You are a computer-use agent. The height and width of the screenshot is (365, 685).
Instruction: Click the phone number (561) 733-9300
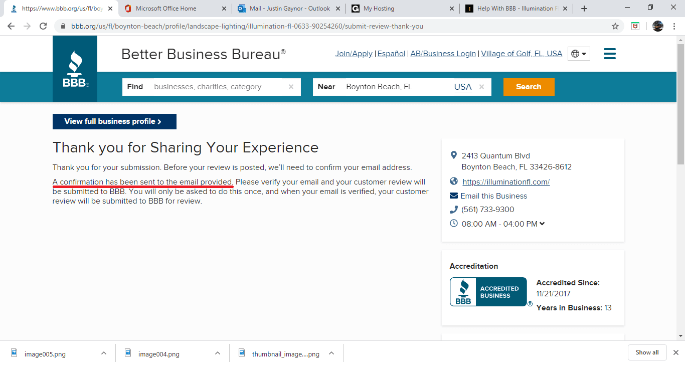488,210
